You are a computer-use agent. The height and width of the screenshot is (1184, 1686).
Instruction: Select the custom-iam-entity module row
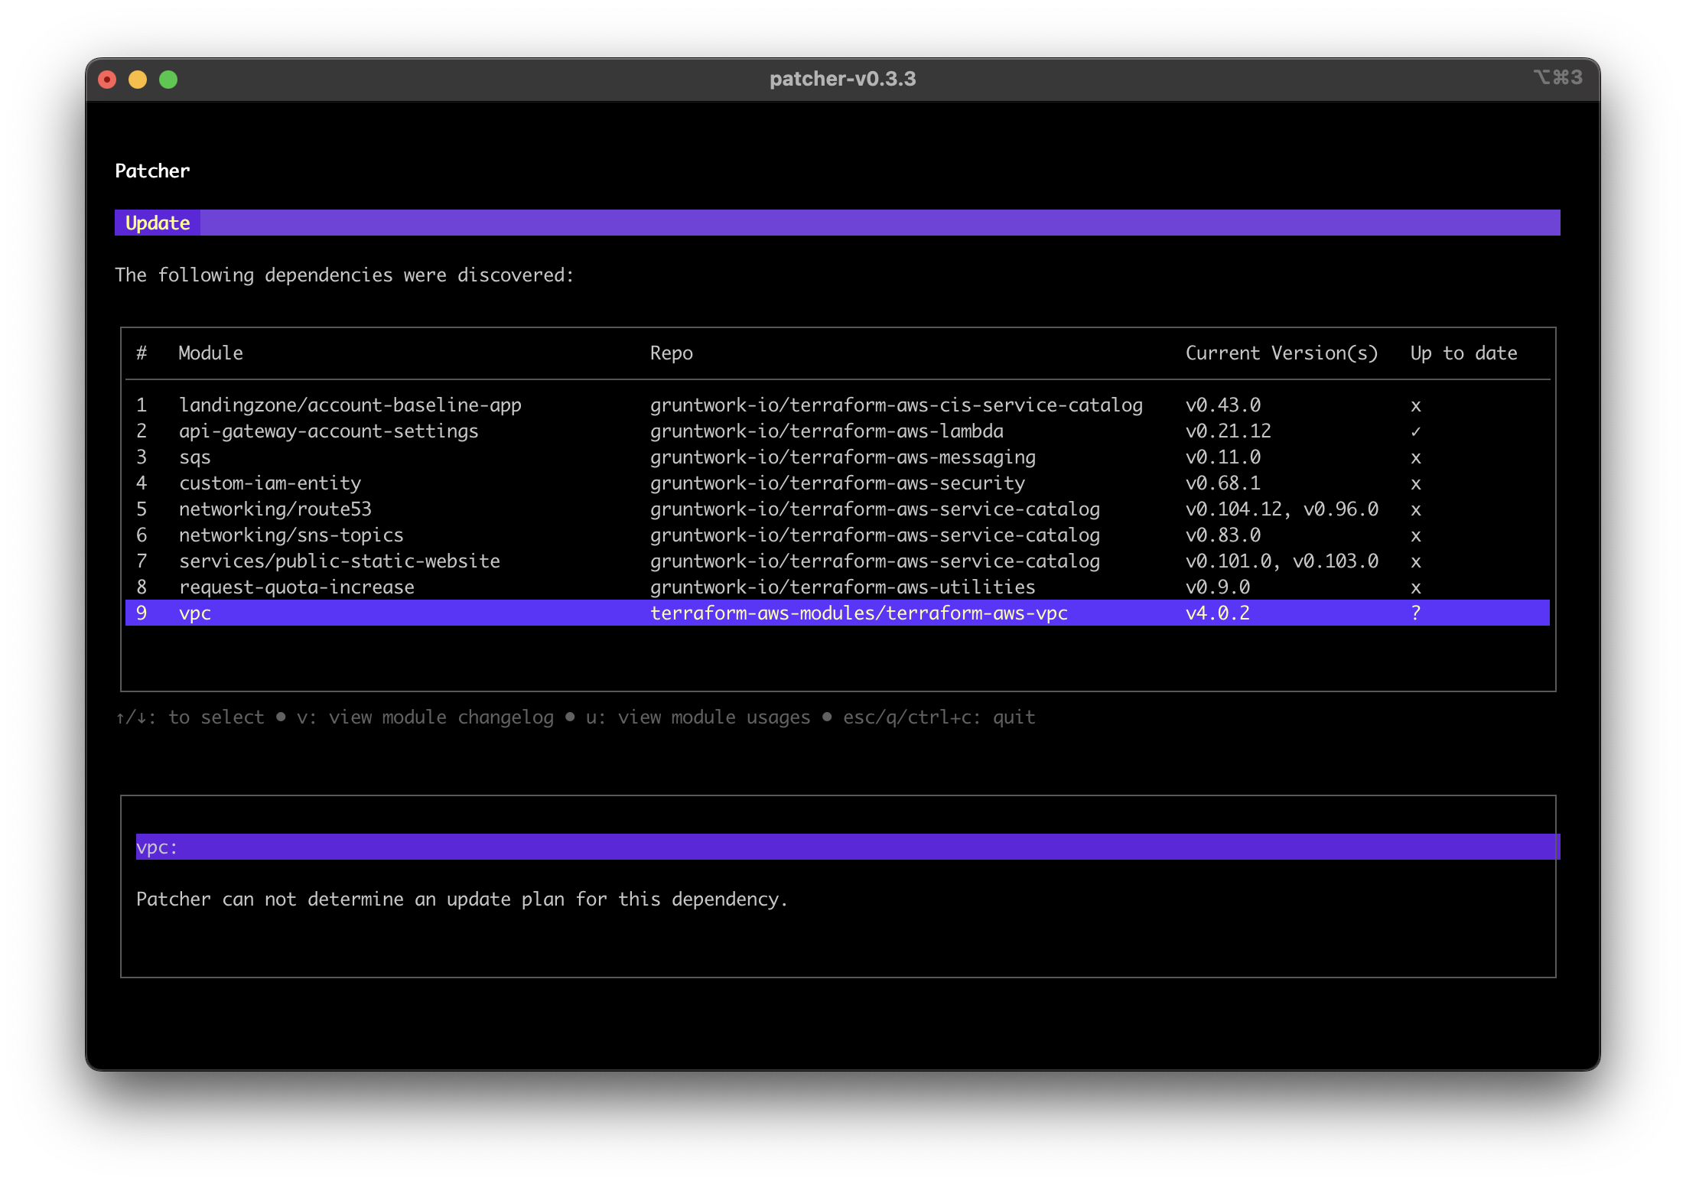pos(270,483)
